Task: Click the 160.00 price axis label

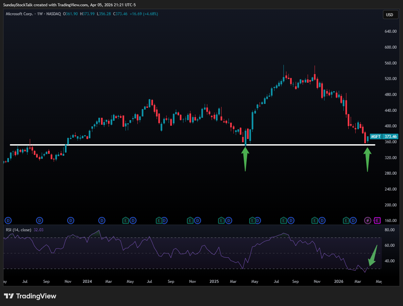Action: coord(390,221)
